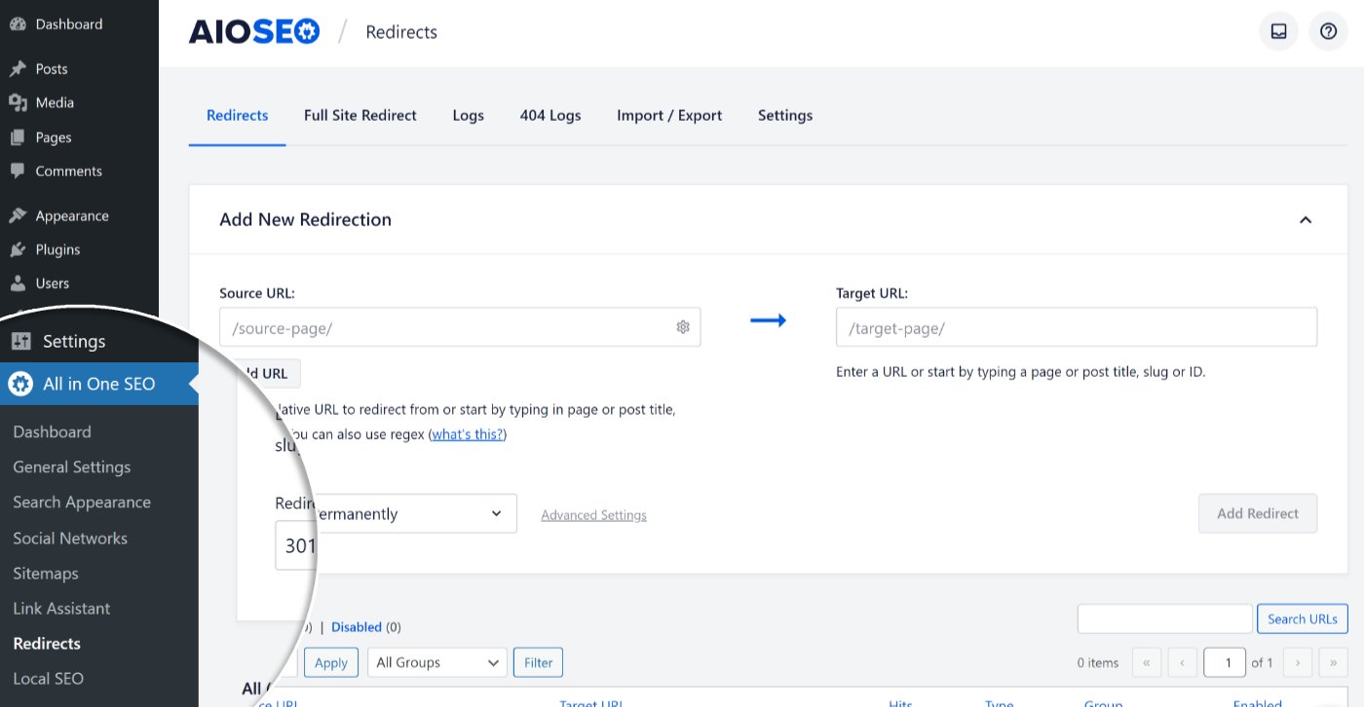The height and width of the screenshot is (707, 1364).
Task: Open the All Groups dropdown
Action: pos(437,662)
